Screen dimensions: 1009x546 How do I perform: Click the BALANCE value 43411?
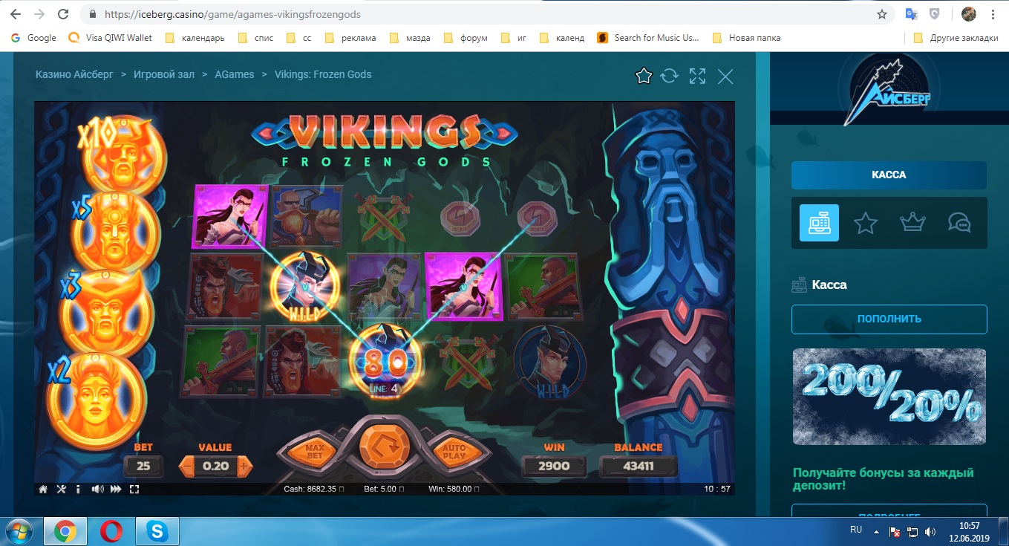tap(638, 466)
